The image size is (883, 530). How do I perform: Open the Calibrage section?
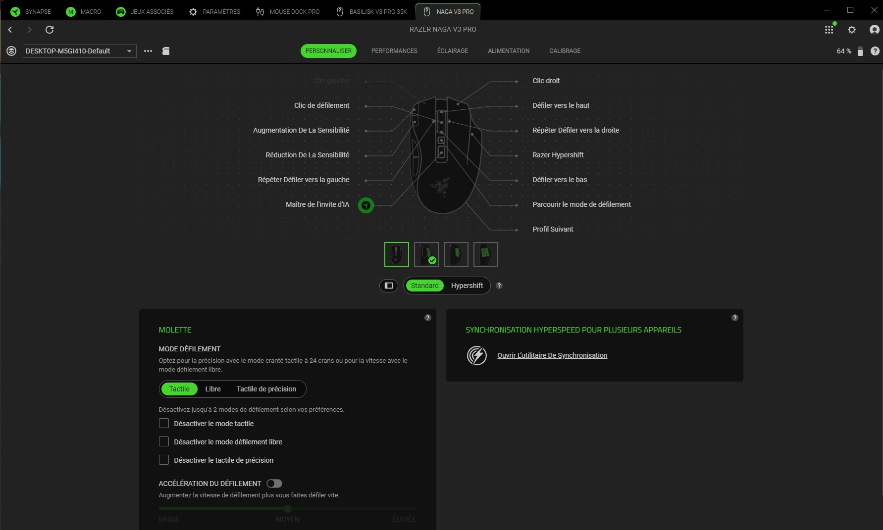pos(565,51)
